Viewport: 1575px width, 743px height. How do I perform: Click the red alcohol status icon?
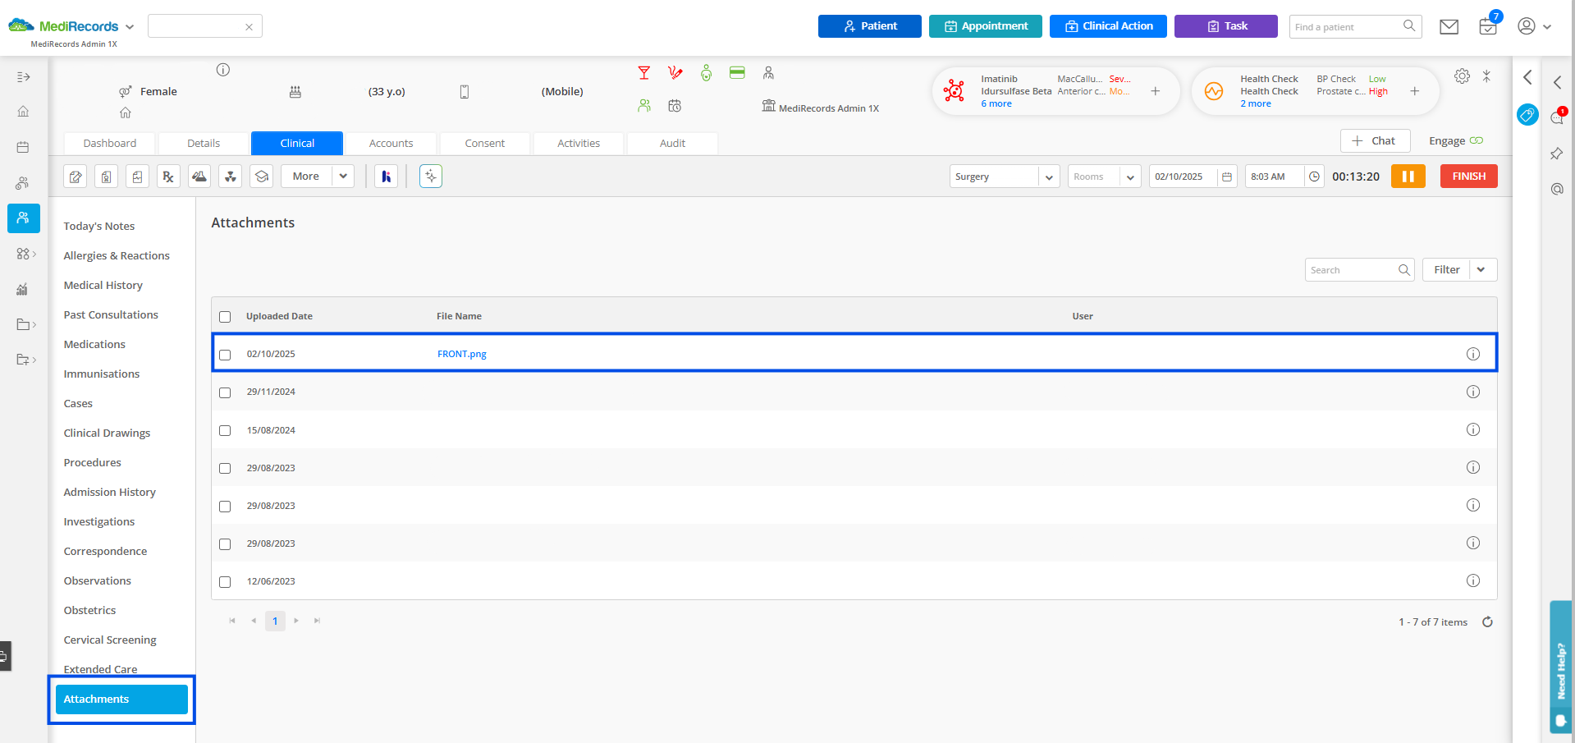(644, 73)
